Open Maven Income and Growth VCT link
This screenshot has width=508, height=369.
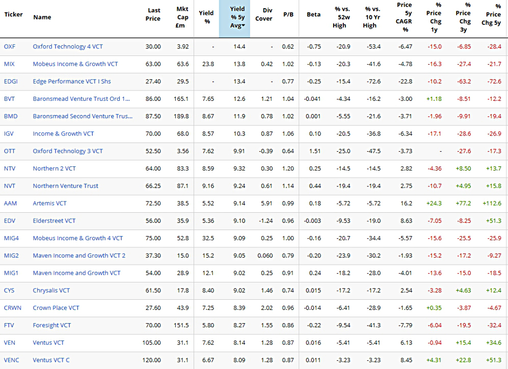(77, 273)
